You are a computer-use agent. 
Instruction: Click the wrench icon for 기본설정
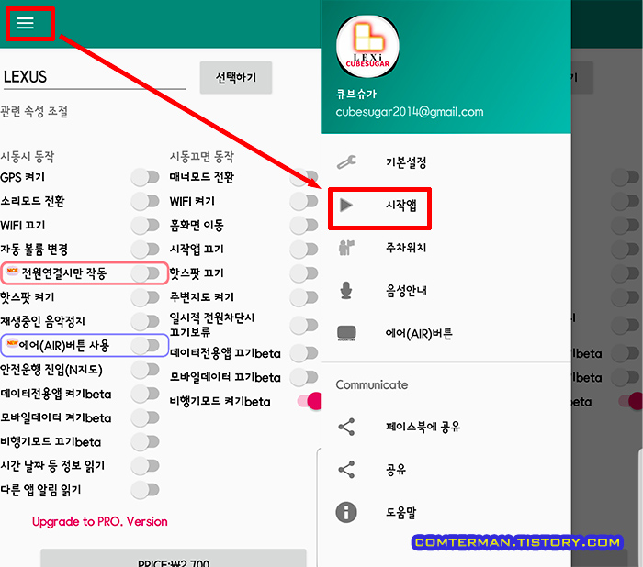pyautogui.click(x=346, y=162)
